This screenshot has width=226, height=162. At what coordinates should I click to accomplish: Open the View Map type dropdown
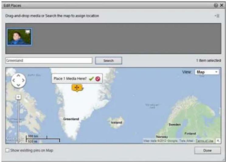pyautogui.click(x=207, y=72)
